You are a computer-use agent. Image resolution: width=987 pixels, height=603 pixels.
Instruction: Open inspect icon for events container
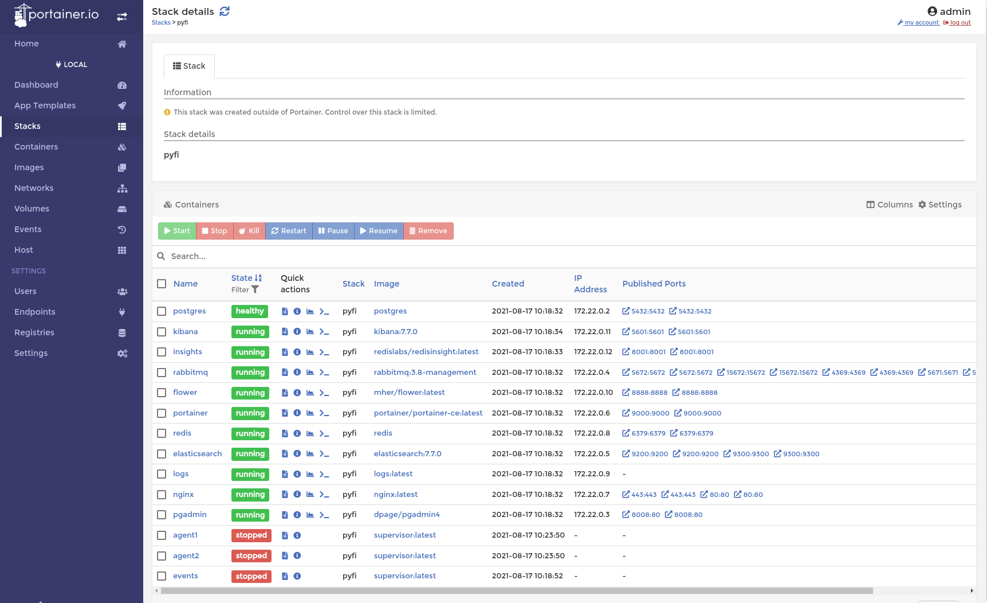point(297,576)
